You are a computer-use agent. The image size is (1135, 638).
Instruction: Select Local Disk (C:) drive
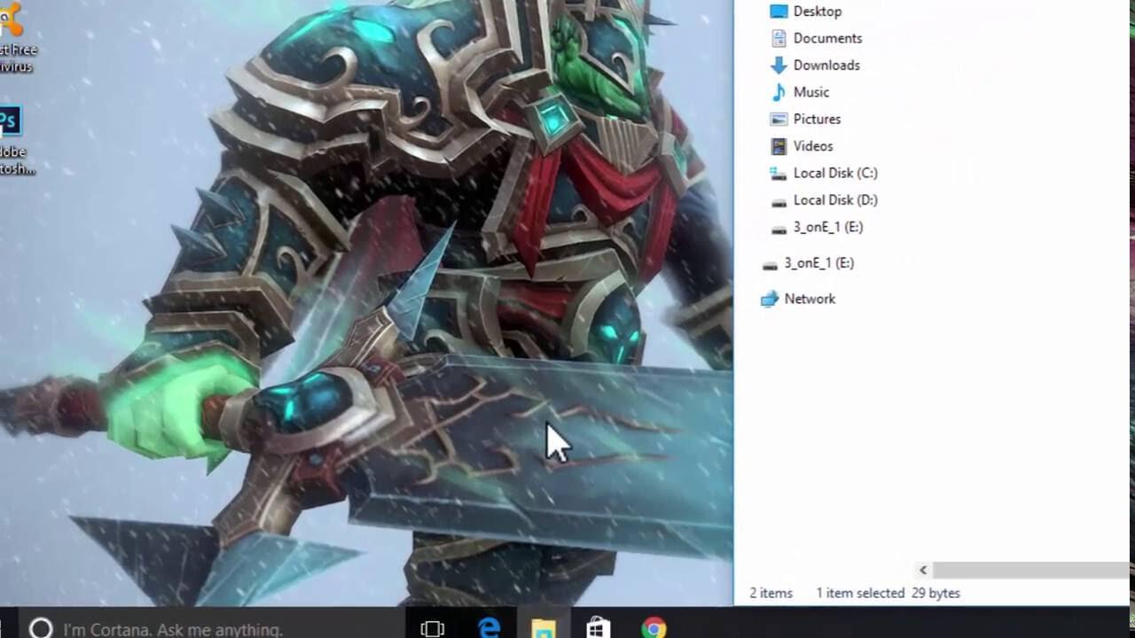tap(834, 173)
